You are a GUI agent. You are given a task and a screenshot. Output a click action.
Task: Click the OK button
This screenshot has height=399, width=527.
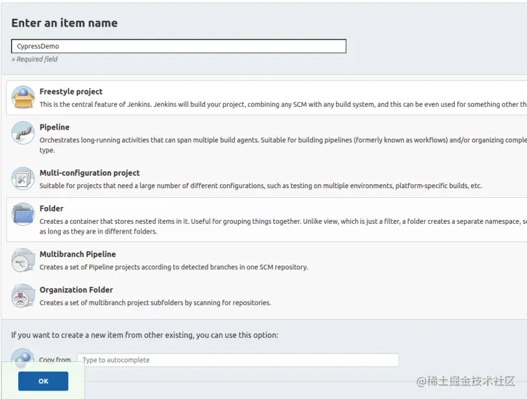pyautogui.click(x=43, y=381)
